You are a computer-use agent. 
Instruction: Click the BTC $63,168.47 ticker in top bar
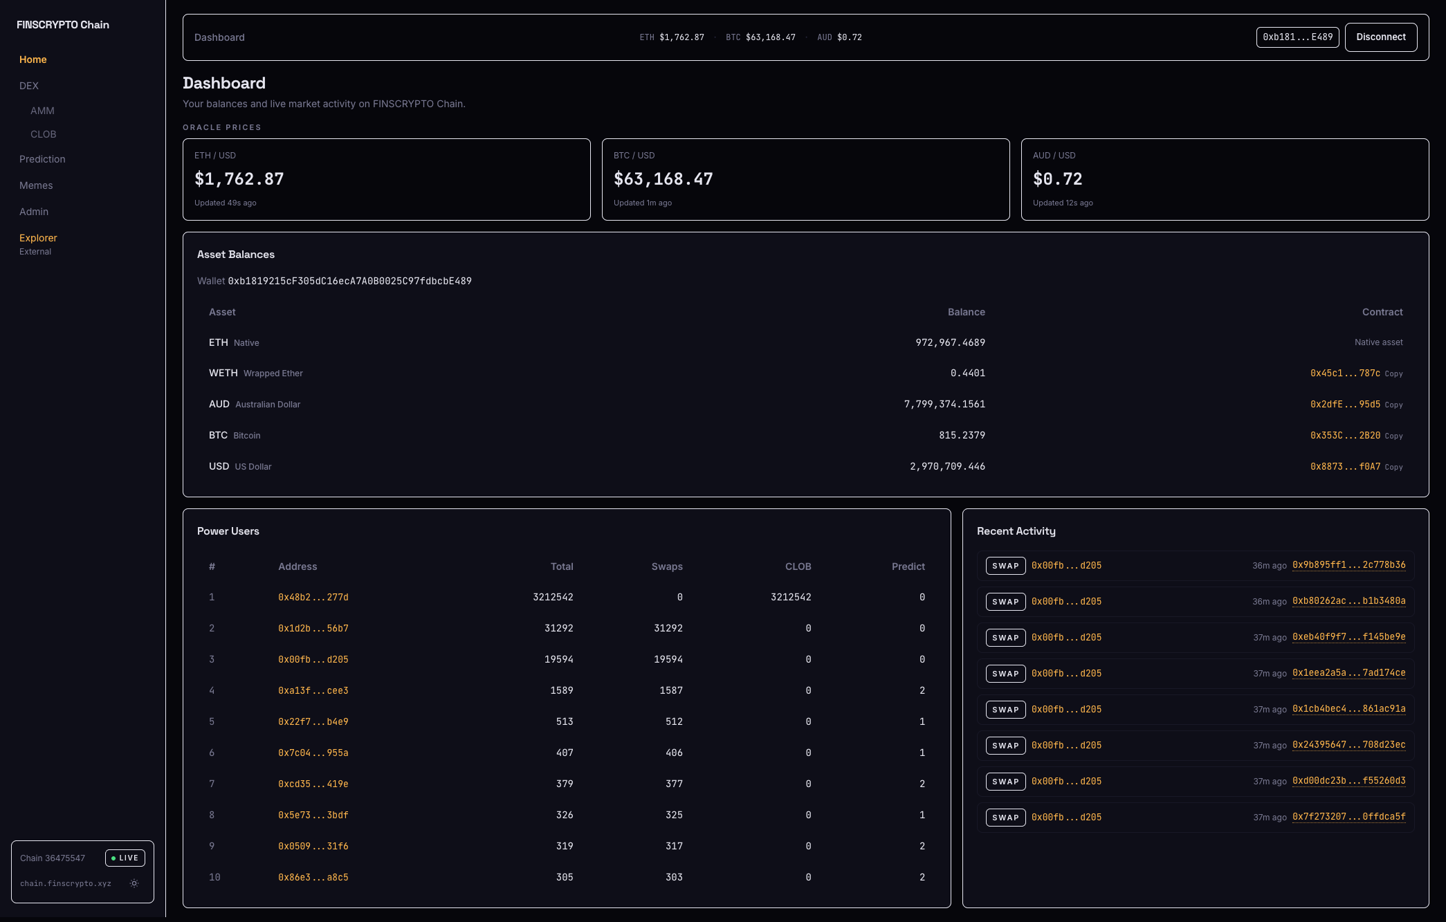(760, 37)
